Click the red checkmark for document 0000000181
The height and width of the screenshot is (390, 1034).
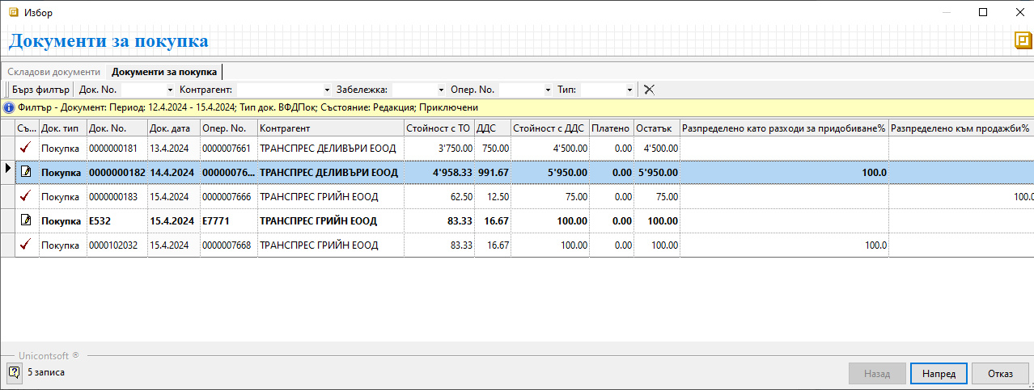coord(26,148)
